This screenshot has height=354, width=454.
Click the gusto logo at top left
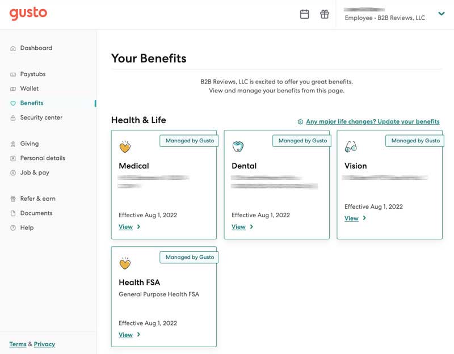coord(27,14)
